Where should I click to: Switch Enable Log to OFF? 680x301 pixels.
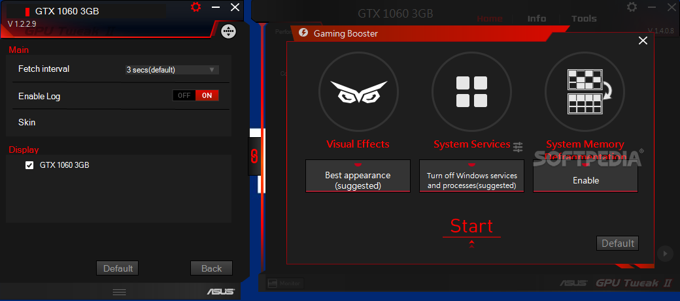tap(184, 96)
